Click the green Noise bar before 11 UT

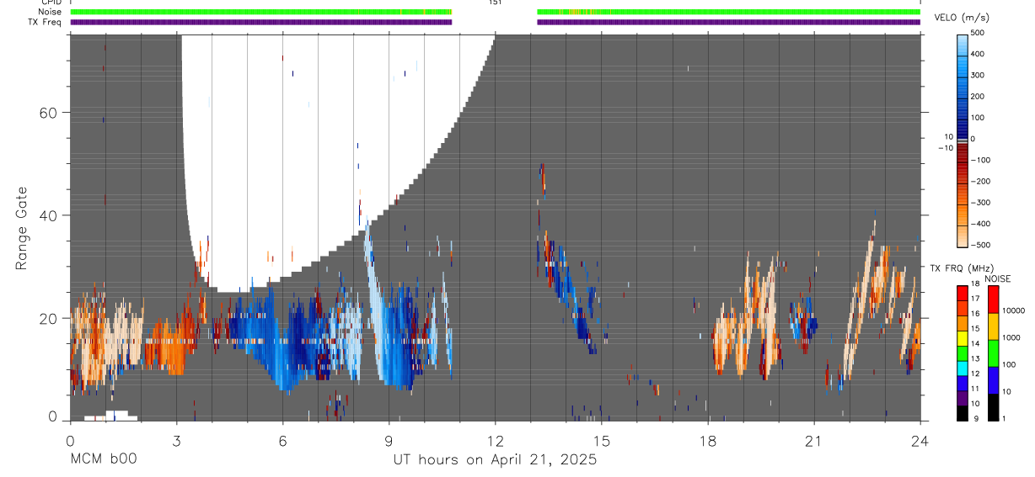pyautogui.click(x=261, y=13)
